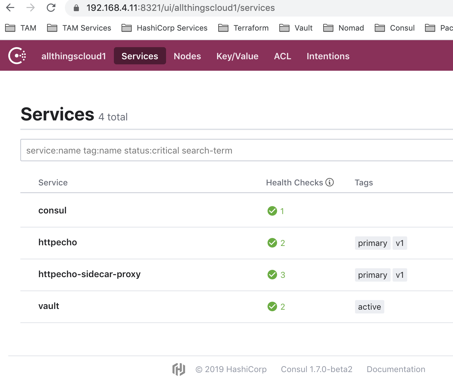This screenshot has height=381, width=453.
Task: Open the Consul bookmarks folder
Action: click(395, 28)
